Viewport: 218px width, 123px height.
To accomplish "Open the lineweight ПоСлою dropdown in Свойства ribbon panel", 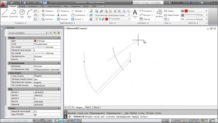I will pyautogui.click(x=206, y=15).
